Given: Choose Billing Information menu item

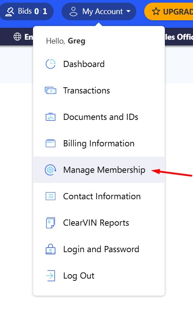Looking at the screenshot, I should tap(99, 143).
